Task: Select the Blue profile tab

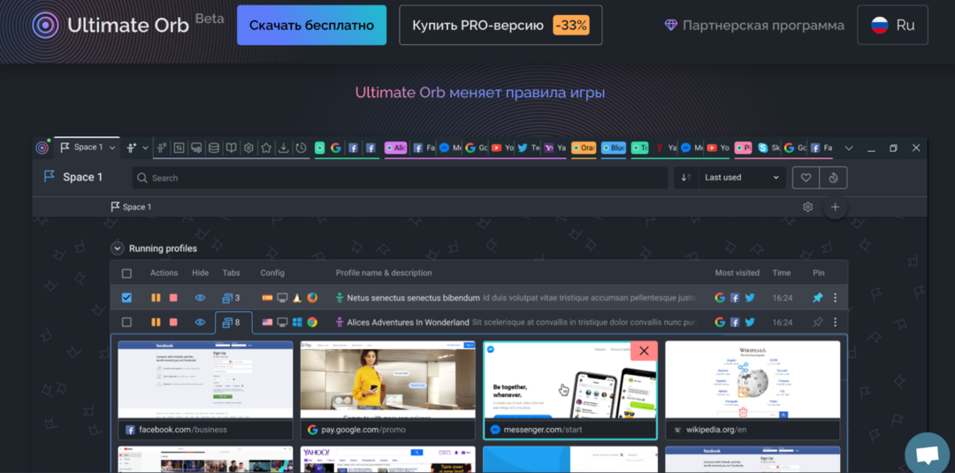Action: 614,148
